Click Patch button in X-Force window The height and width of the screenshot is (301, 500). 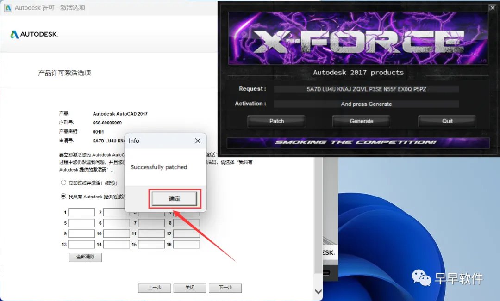[x=276, y=121]
